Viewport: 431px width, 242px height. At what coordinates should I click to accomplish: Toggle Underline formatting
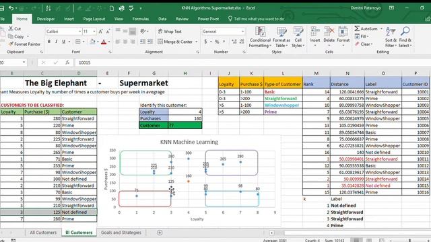coord(63,42)
